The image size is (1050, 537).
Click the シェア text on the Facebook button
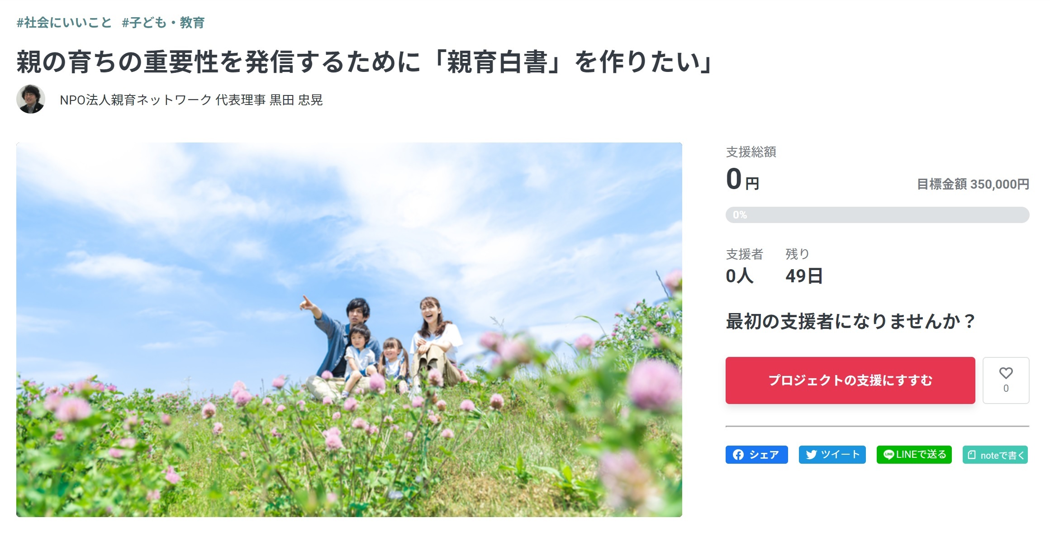tap(764, 455)
